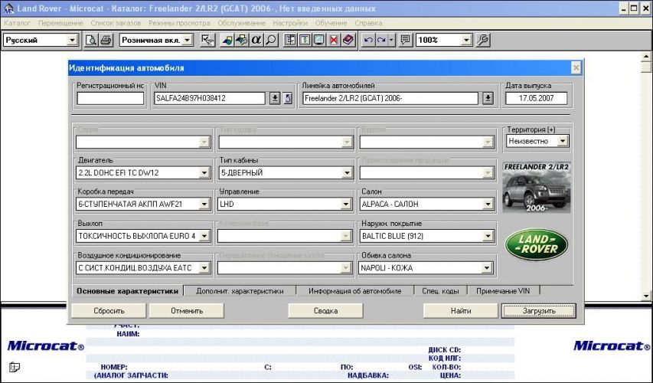This screenshot has width=653, height=383.
Task: Switch to Информация об автомобиле tab
Action: [x=354, y=291]
